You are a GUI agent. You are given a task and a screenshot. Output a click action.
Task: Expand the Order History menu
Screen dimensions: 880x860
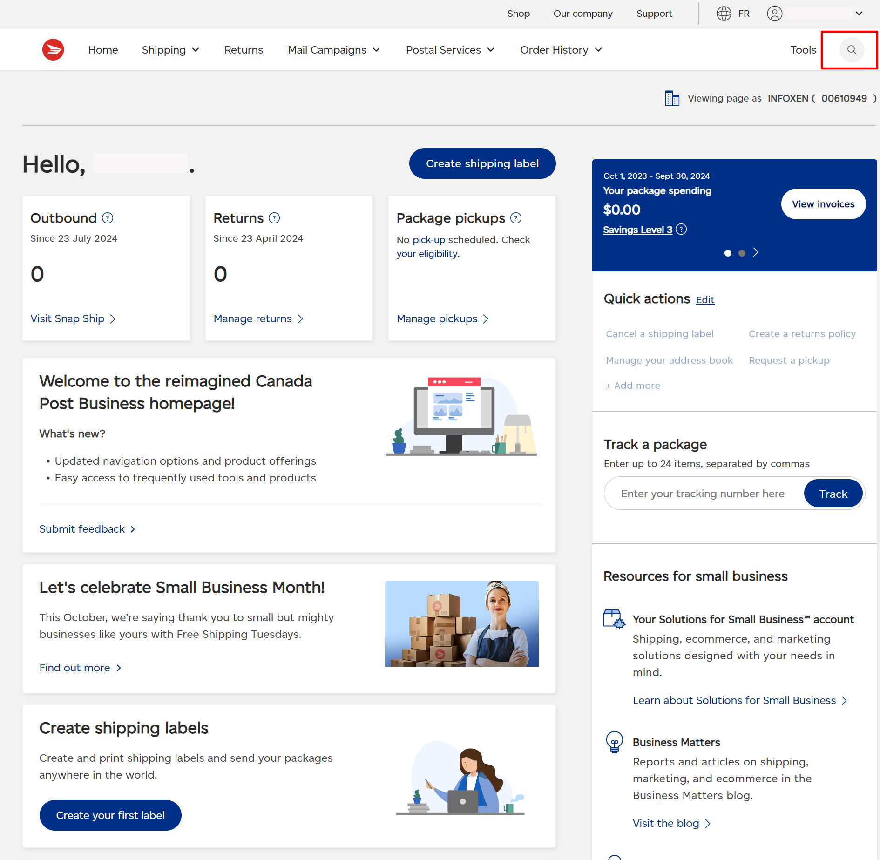pos(561,50)
